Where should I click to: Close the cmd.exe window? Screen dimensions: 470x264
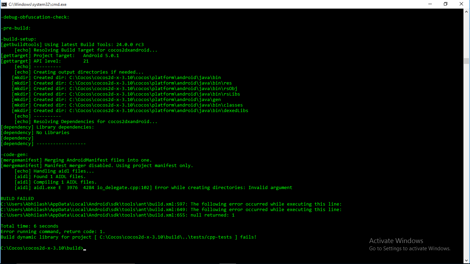[x=461, y=4]
